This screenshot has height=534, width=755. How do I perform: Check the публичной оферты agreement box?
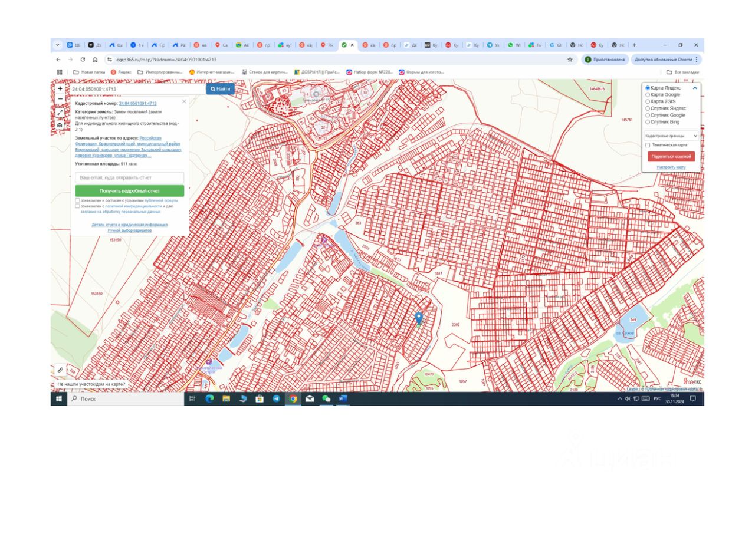pyautogui.click(x=77, y=200)
